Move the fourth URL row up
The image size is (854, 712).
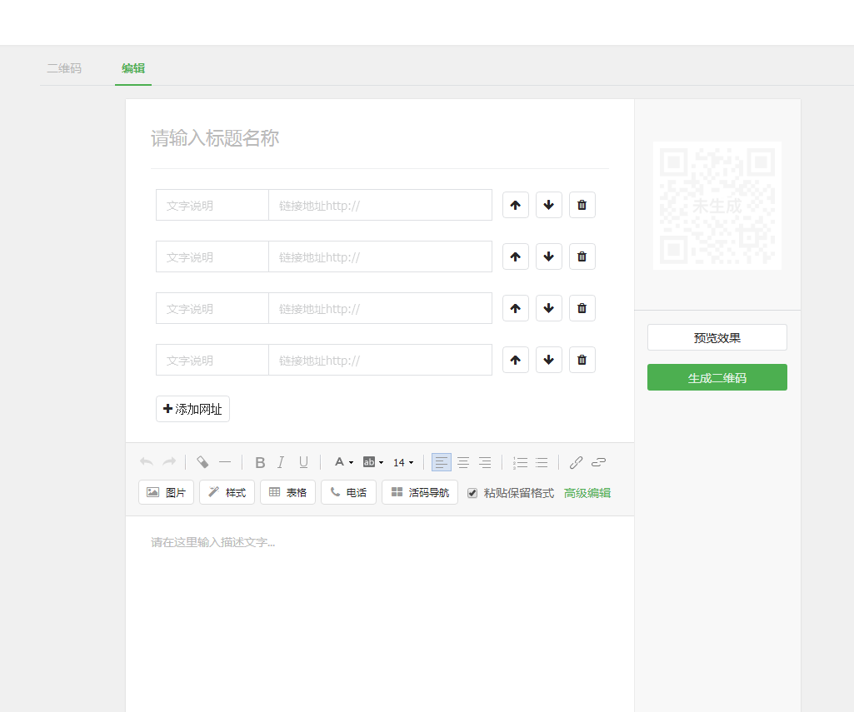point(515,360)
